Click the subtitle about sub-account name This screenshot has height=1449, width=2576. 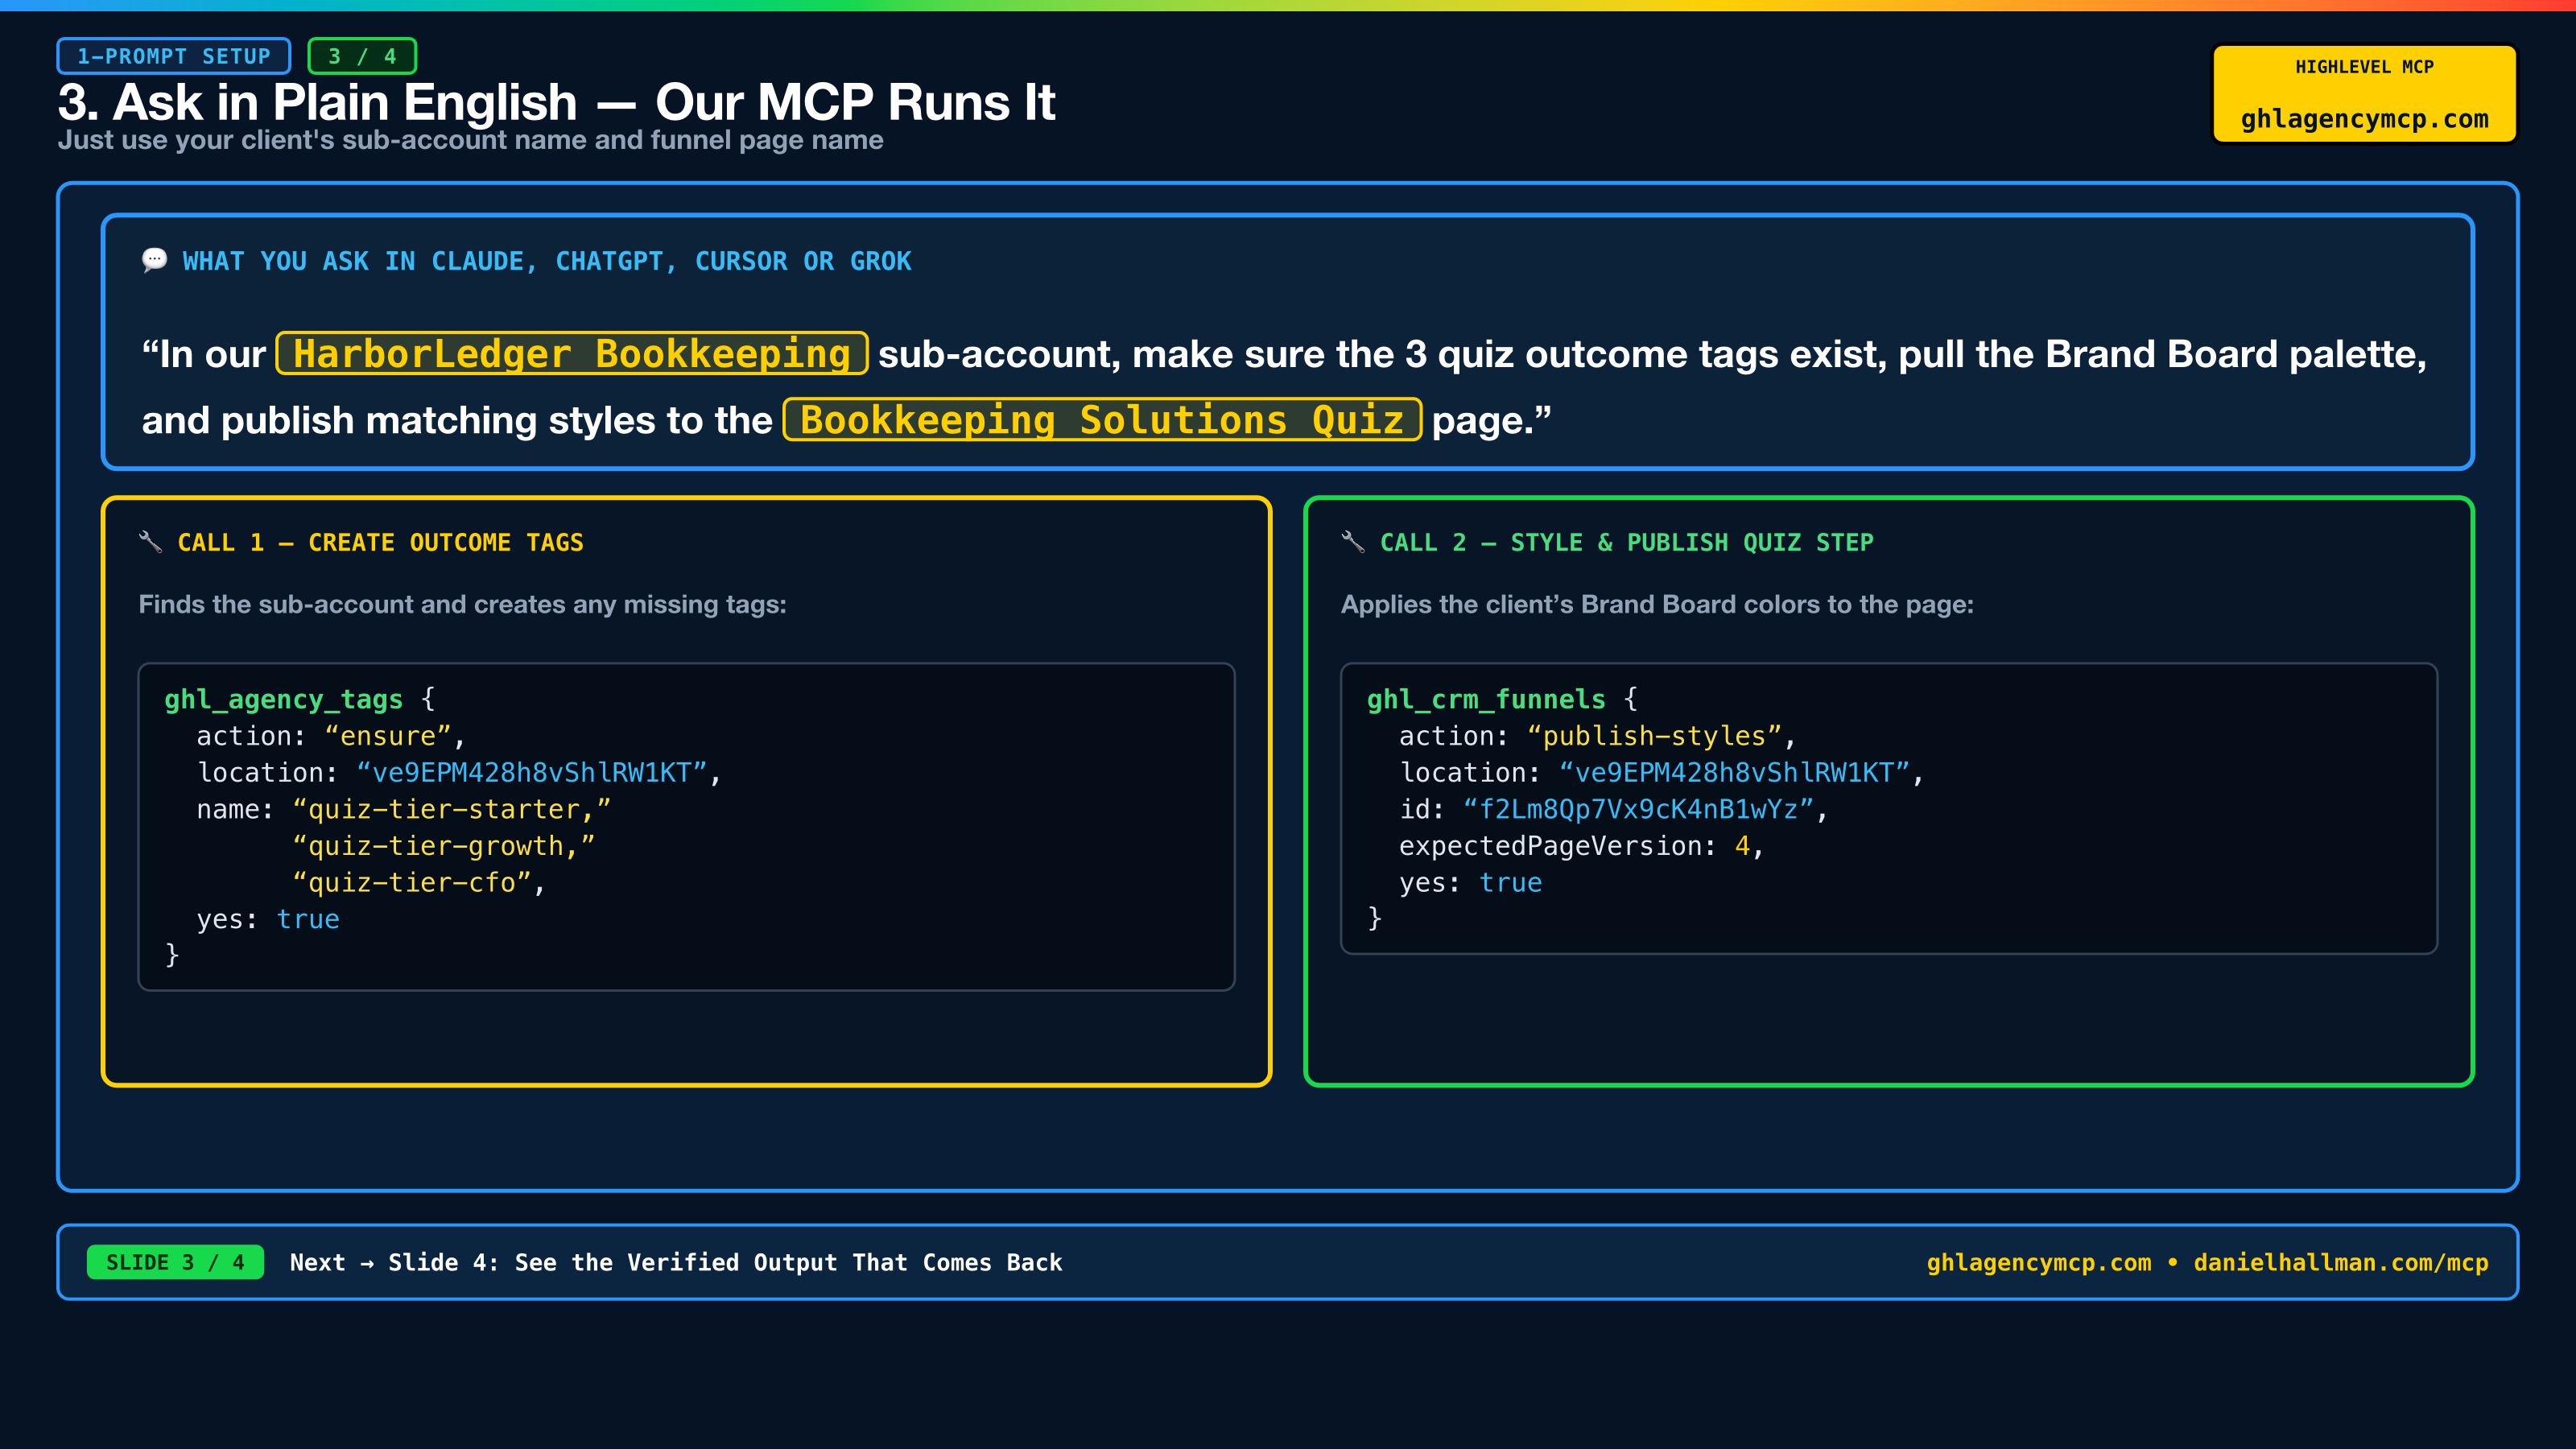click(x=470, y=140)
